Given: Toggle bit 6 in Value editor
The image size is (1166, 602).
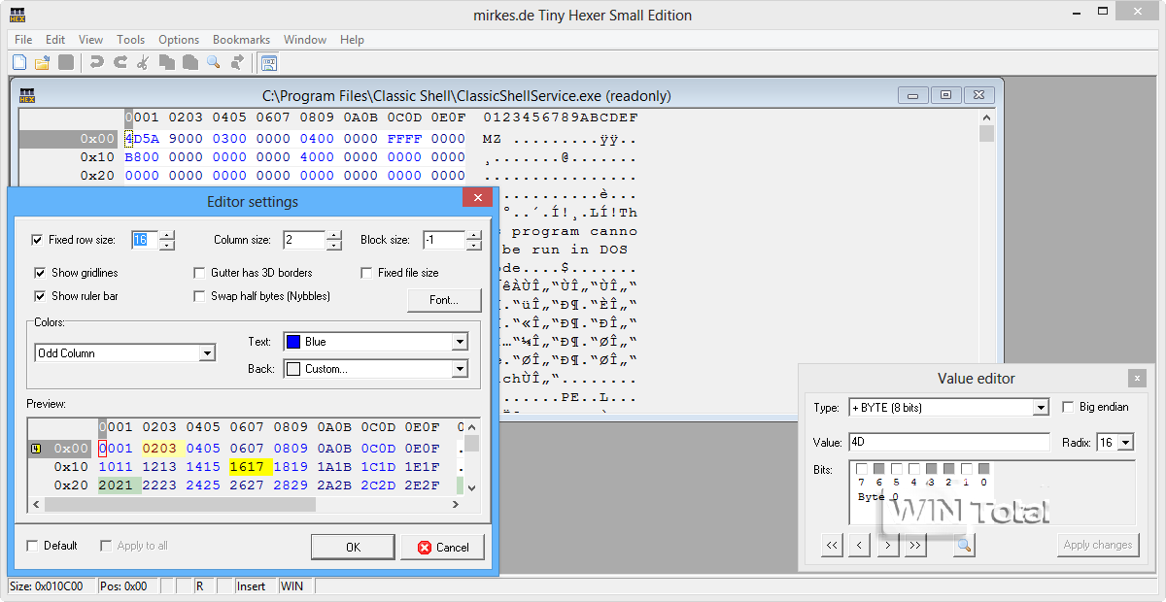Looking at the screenshot, I should [879, 469].
